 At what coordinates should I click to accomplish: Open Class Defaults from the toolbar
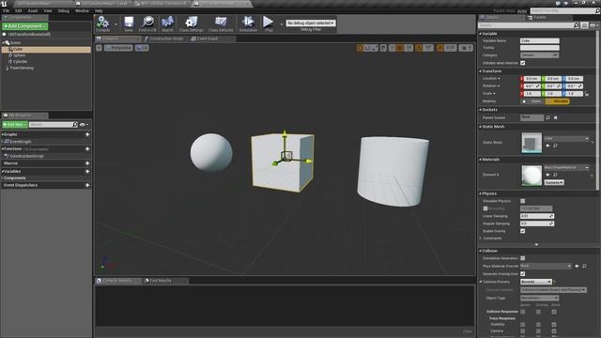[x=221, y=23]
